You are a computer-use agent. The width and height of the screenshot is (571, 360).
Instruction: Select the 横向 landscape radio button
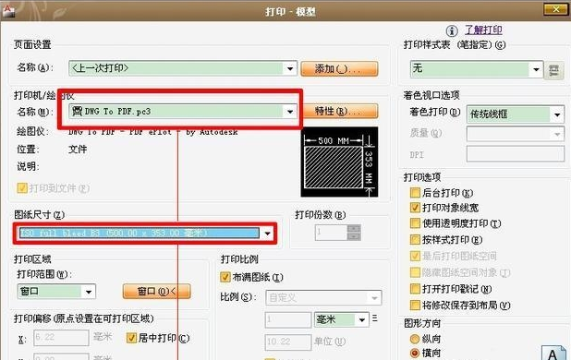click(x=415, y=353)
